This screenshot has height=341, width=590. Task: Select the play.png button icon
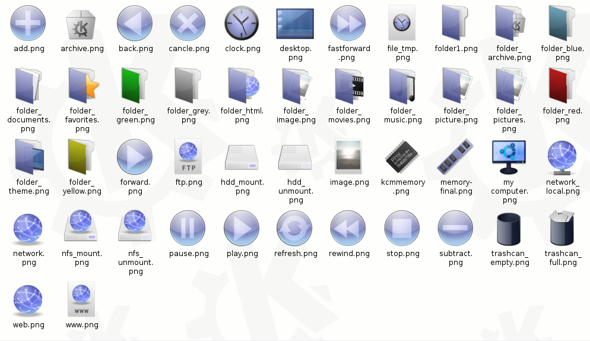pyautogui.click(x=242, y=228)
